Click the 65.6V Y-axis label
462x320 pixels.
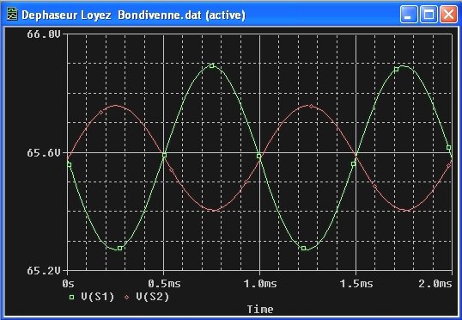click(44, 153)
